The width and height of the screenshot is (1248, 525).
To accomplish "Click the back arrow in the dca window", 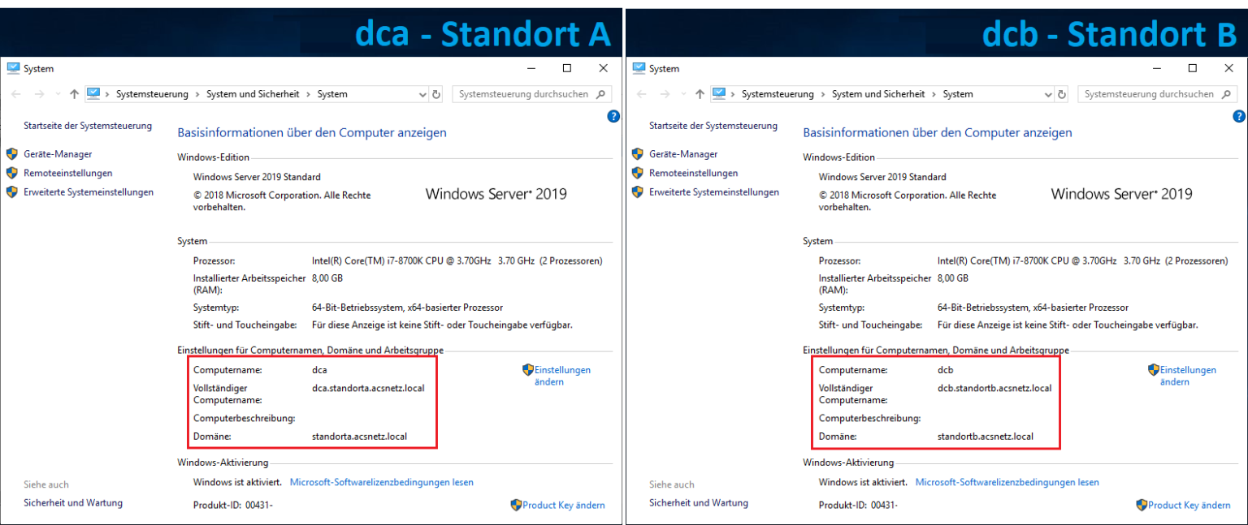I will pyautogui.click(x=15, y=93).
